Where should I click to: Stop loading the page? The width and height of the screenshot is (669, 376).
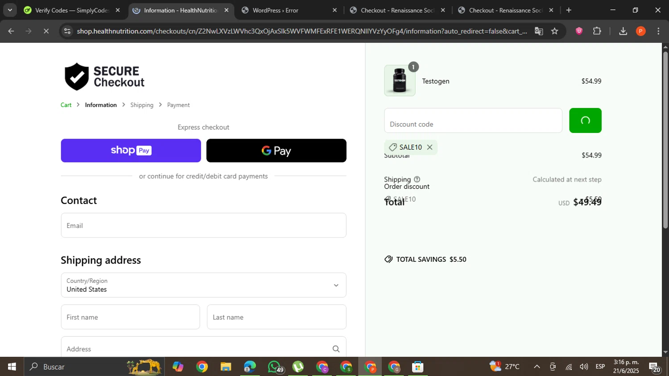tap(46, 31)
